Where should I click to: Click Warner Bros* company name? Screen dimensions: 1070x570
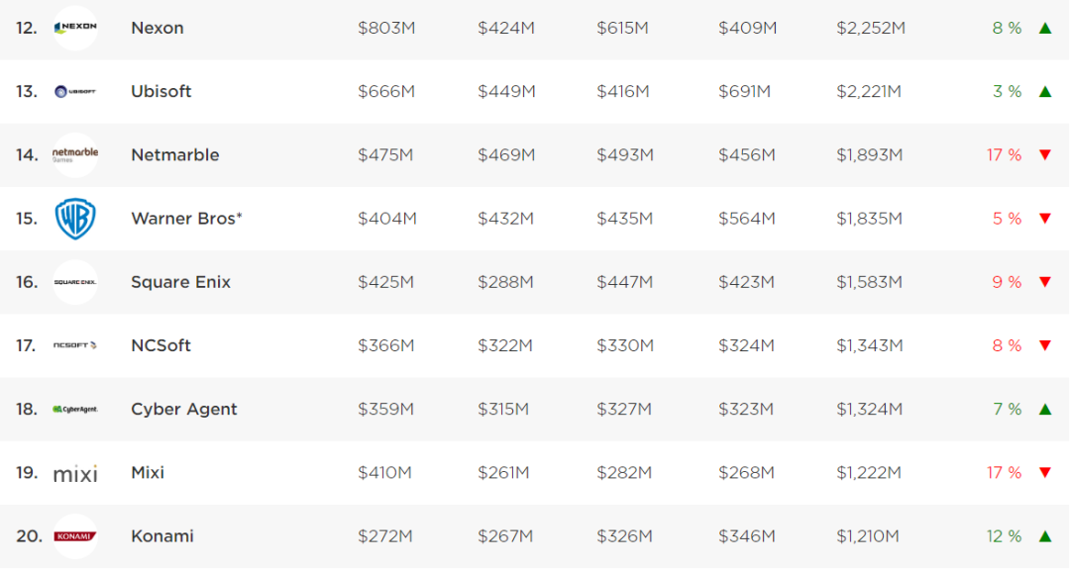click(187, 219)
